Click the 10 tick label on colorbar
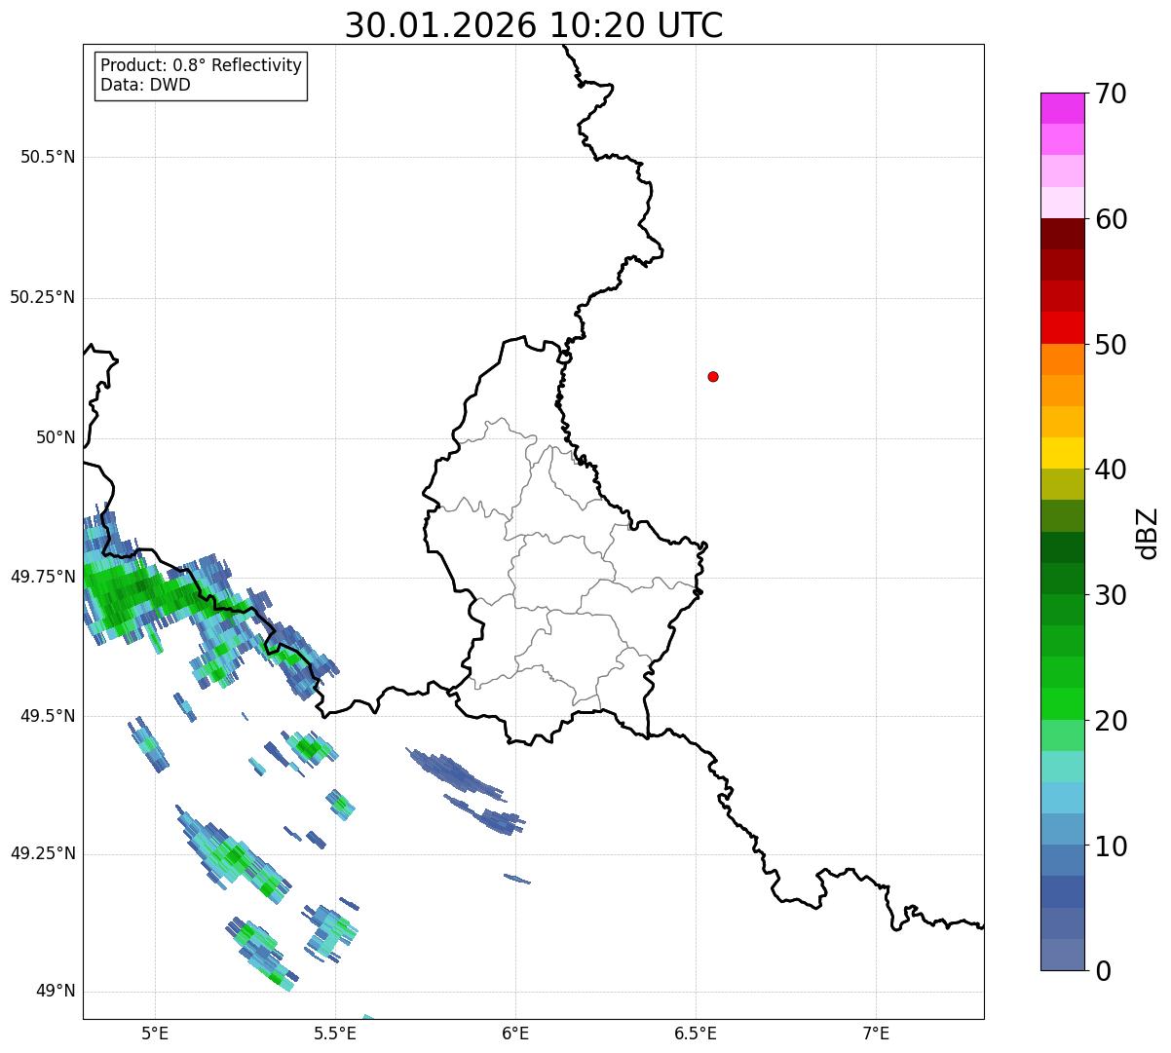Screen dimensions: 1171x1053 [x=1111, y=846]
